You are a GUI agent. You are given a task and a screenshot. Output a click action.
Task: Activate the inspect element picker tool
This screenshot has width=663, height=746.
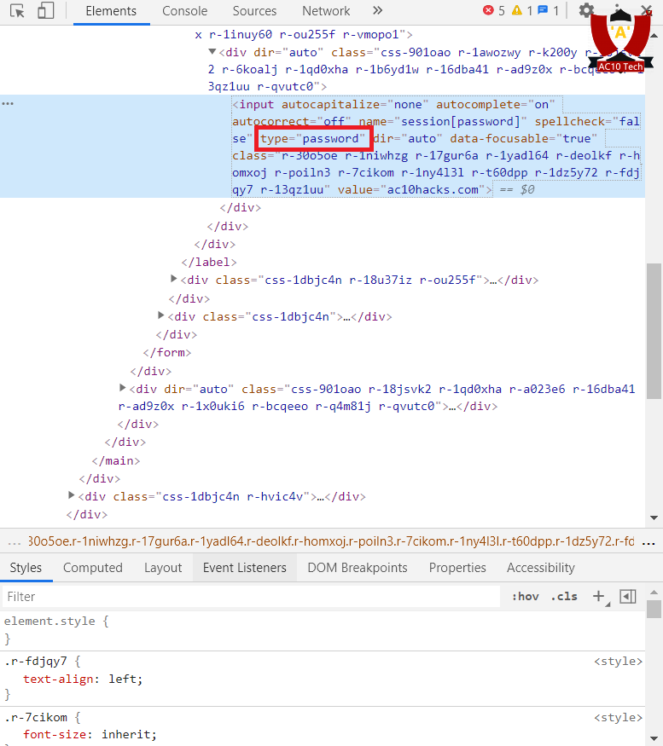pos(17,10)
